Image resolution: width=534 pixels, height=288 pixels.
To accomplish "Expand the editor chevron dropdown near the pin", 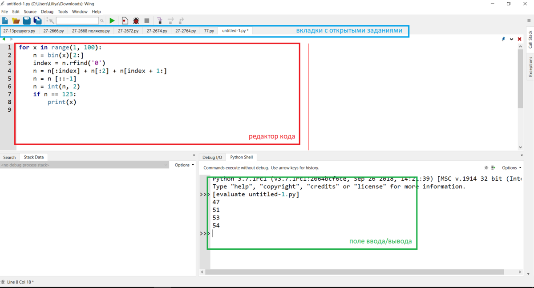I will [x=512, y=39].
